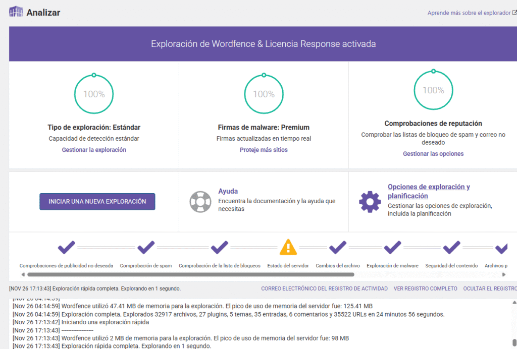Open Ver registro completo
This screenshot has height=349, width=517.
425,288
